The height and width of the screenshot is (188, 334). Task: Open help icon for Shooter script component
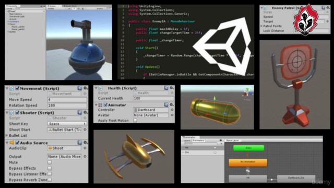pyautogui.click(x=80, y=112)
